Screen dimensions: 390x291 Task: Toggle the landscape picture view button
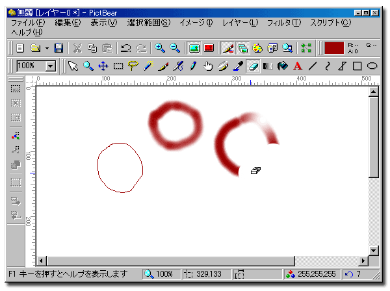pos(194,48)
